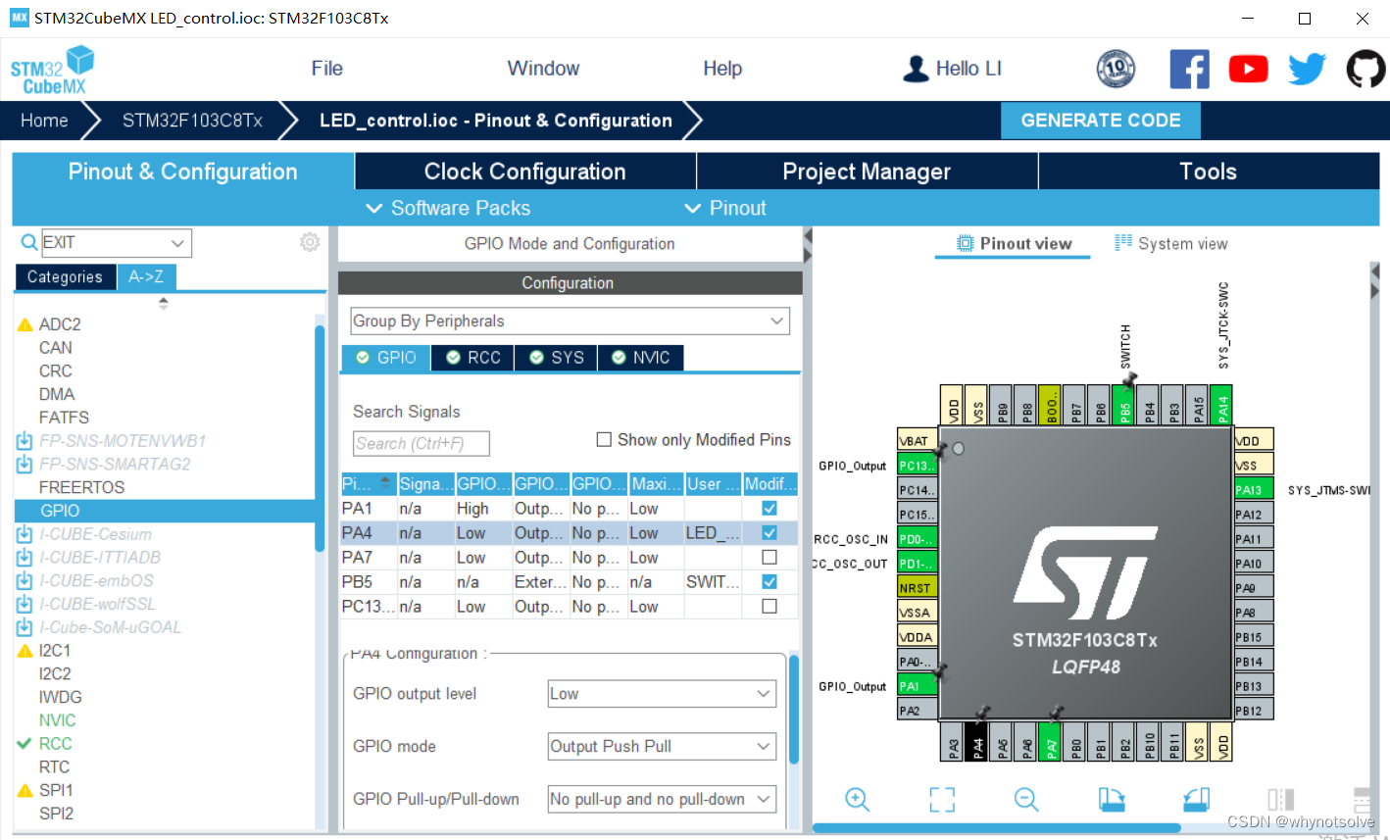Click the 10-year anniversary badge icon
The width and height of the screenshot is (1390, 840).
point(1116,69)
